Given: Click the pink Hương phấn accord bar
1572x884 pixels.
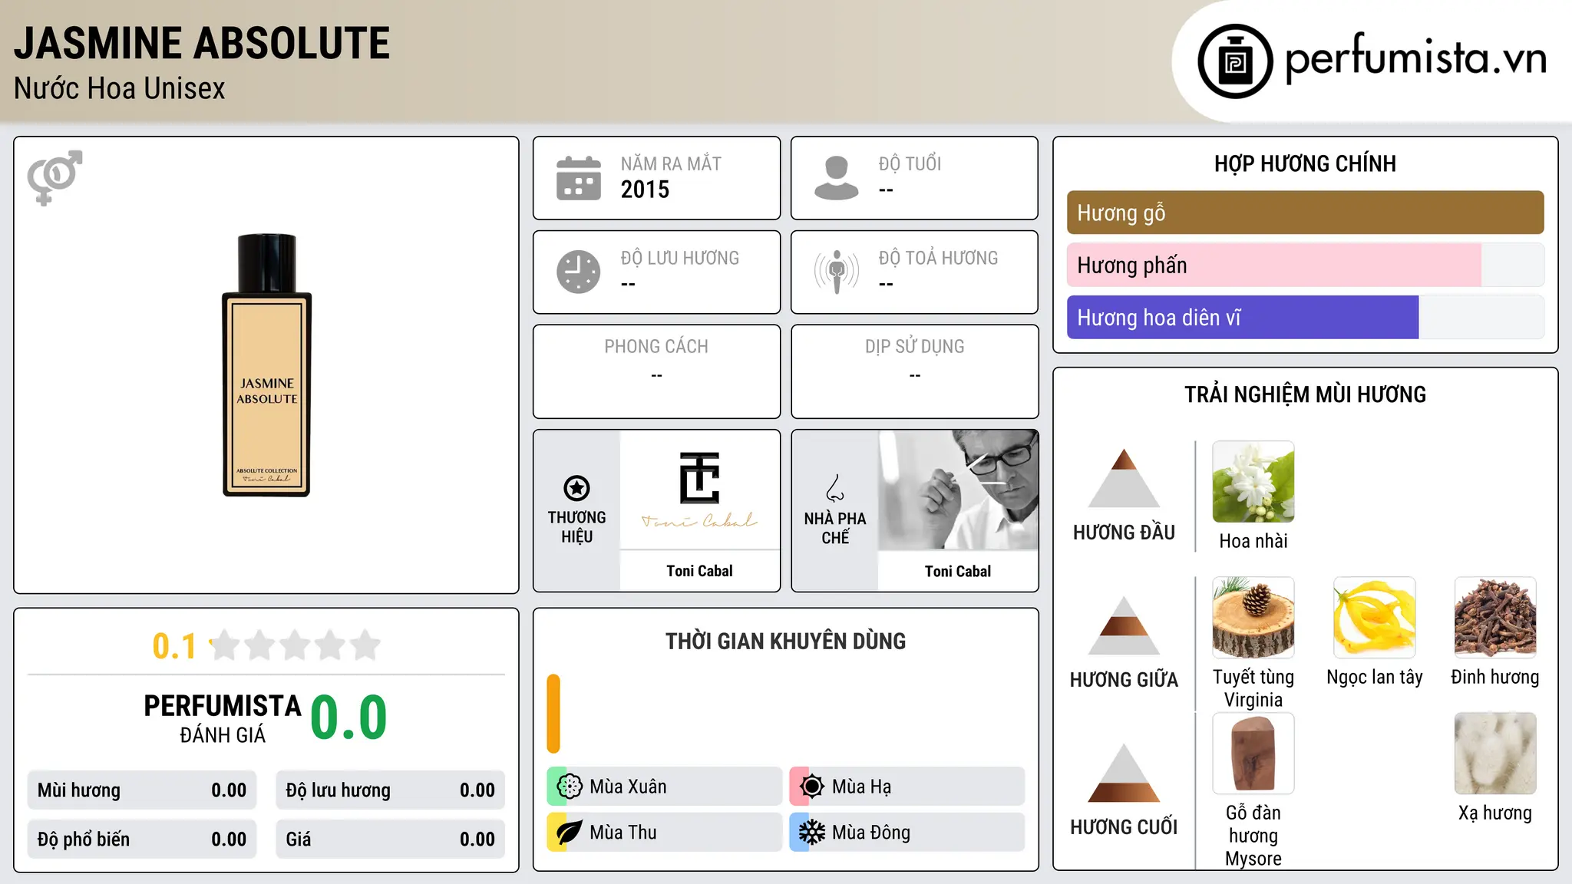Looking at the screenshot, I should coord(1273,266).
